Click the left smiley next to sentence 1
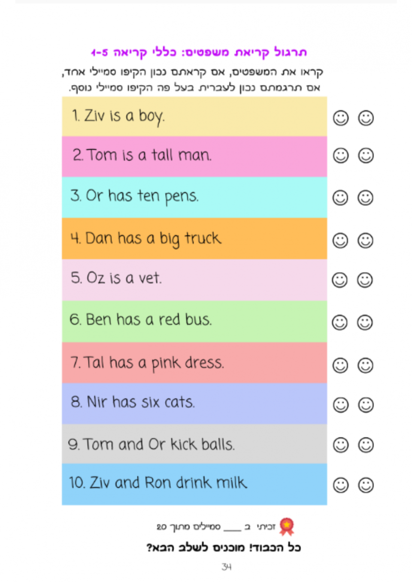 pyautogui.click(x=341, y=118)
